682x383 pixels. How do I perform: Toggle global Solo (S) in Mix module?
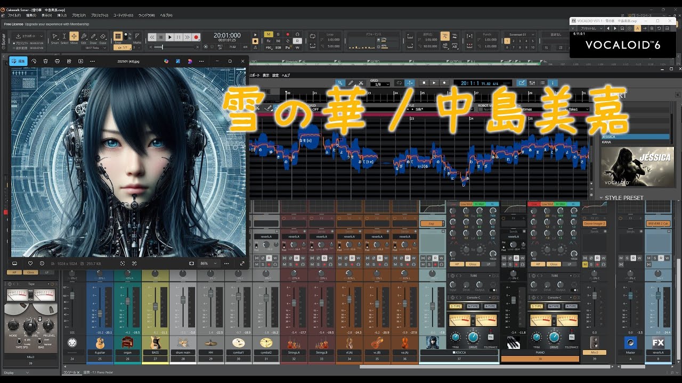pos(278,35)
